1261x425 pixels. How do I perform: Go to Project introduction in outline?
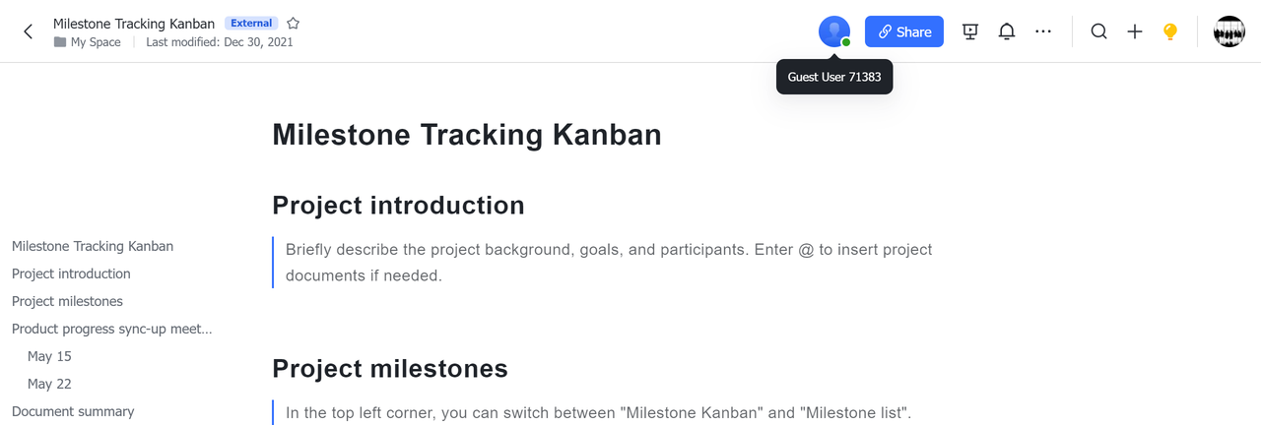pos(71,273)
